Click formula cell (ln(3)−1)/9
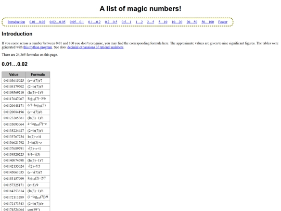Screen dimensions: 281x211 click(38, 92)
